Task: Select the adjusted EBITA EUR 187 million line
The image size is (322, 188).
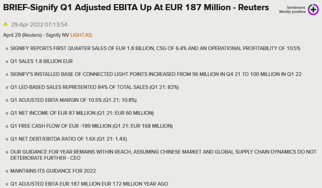Action: tap(89, 184)
